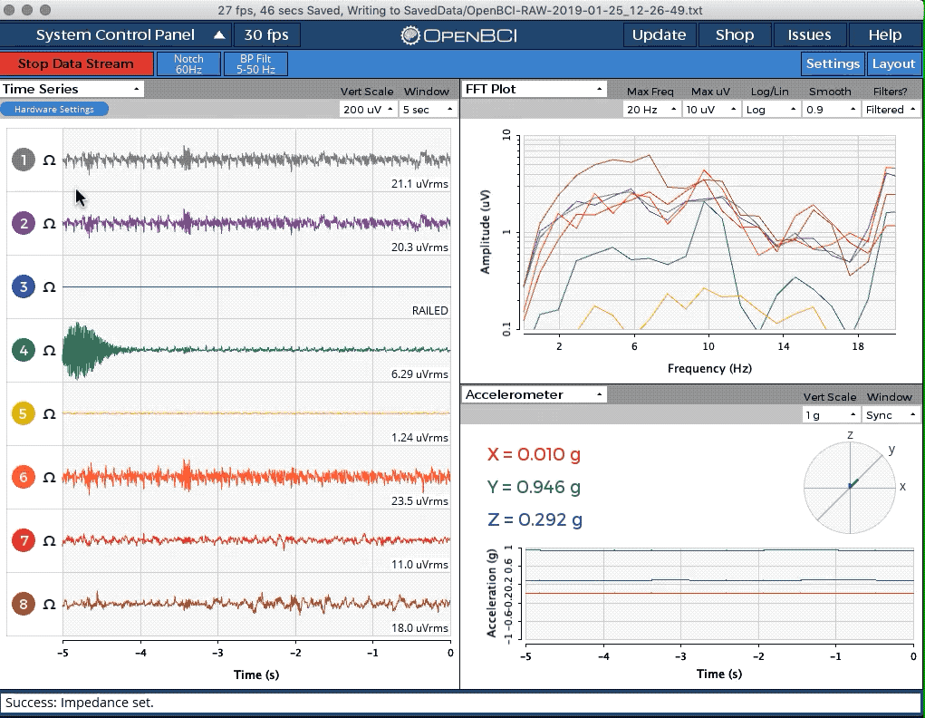
Task: Open Hardware Settings
Action: click(54, 109)
